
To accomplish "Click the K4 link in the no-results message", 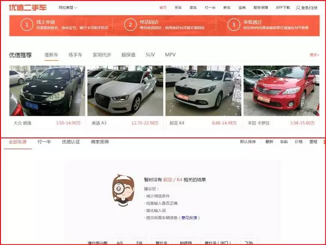I will coord(179,180).
